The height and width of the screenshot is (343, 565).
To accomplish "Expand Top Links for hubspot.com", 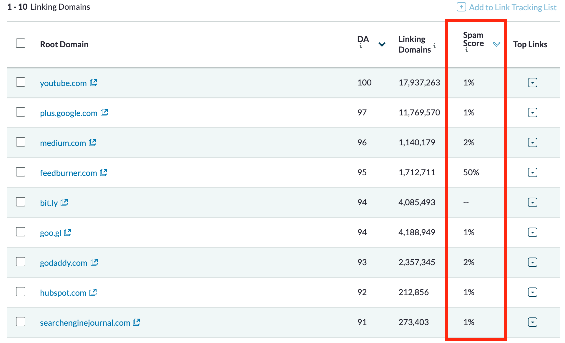I will [533, 292].
